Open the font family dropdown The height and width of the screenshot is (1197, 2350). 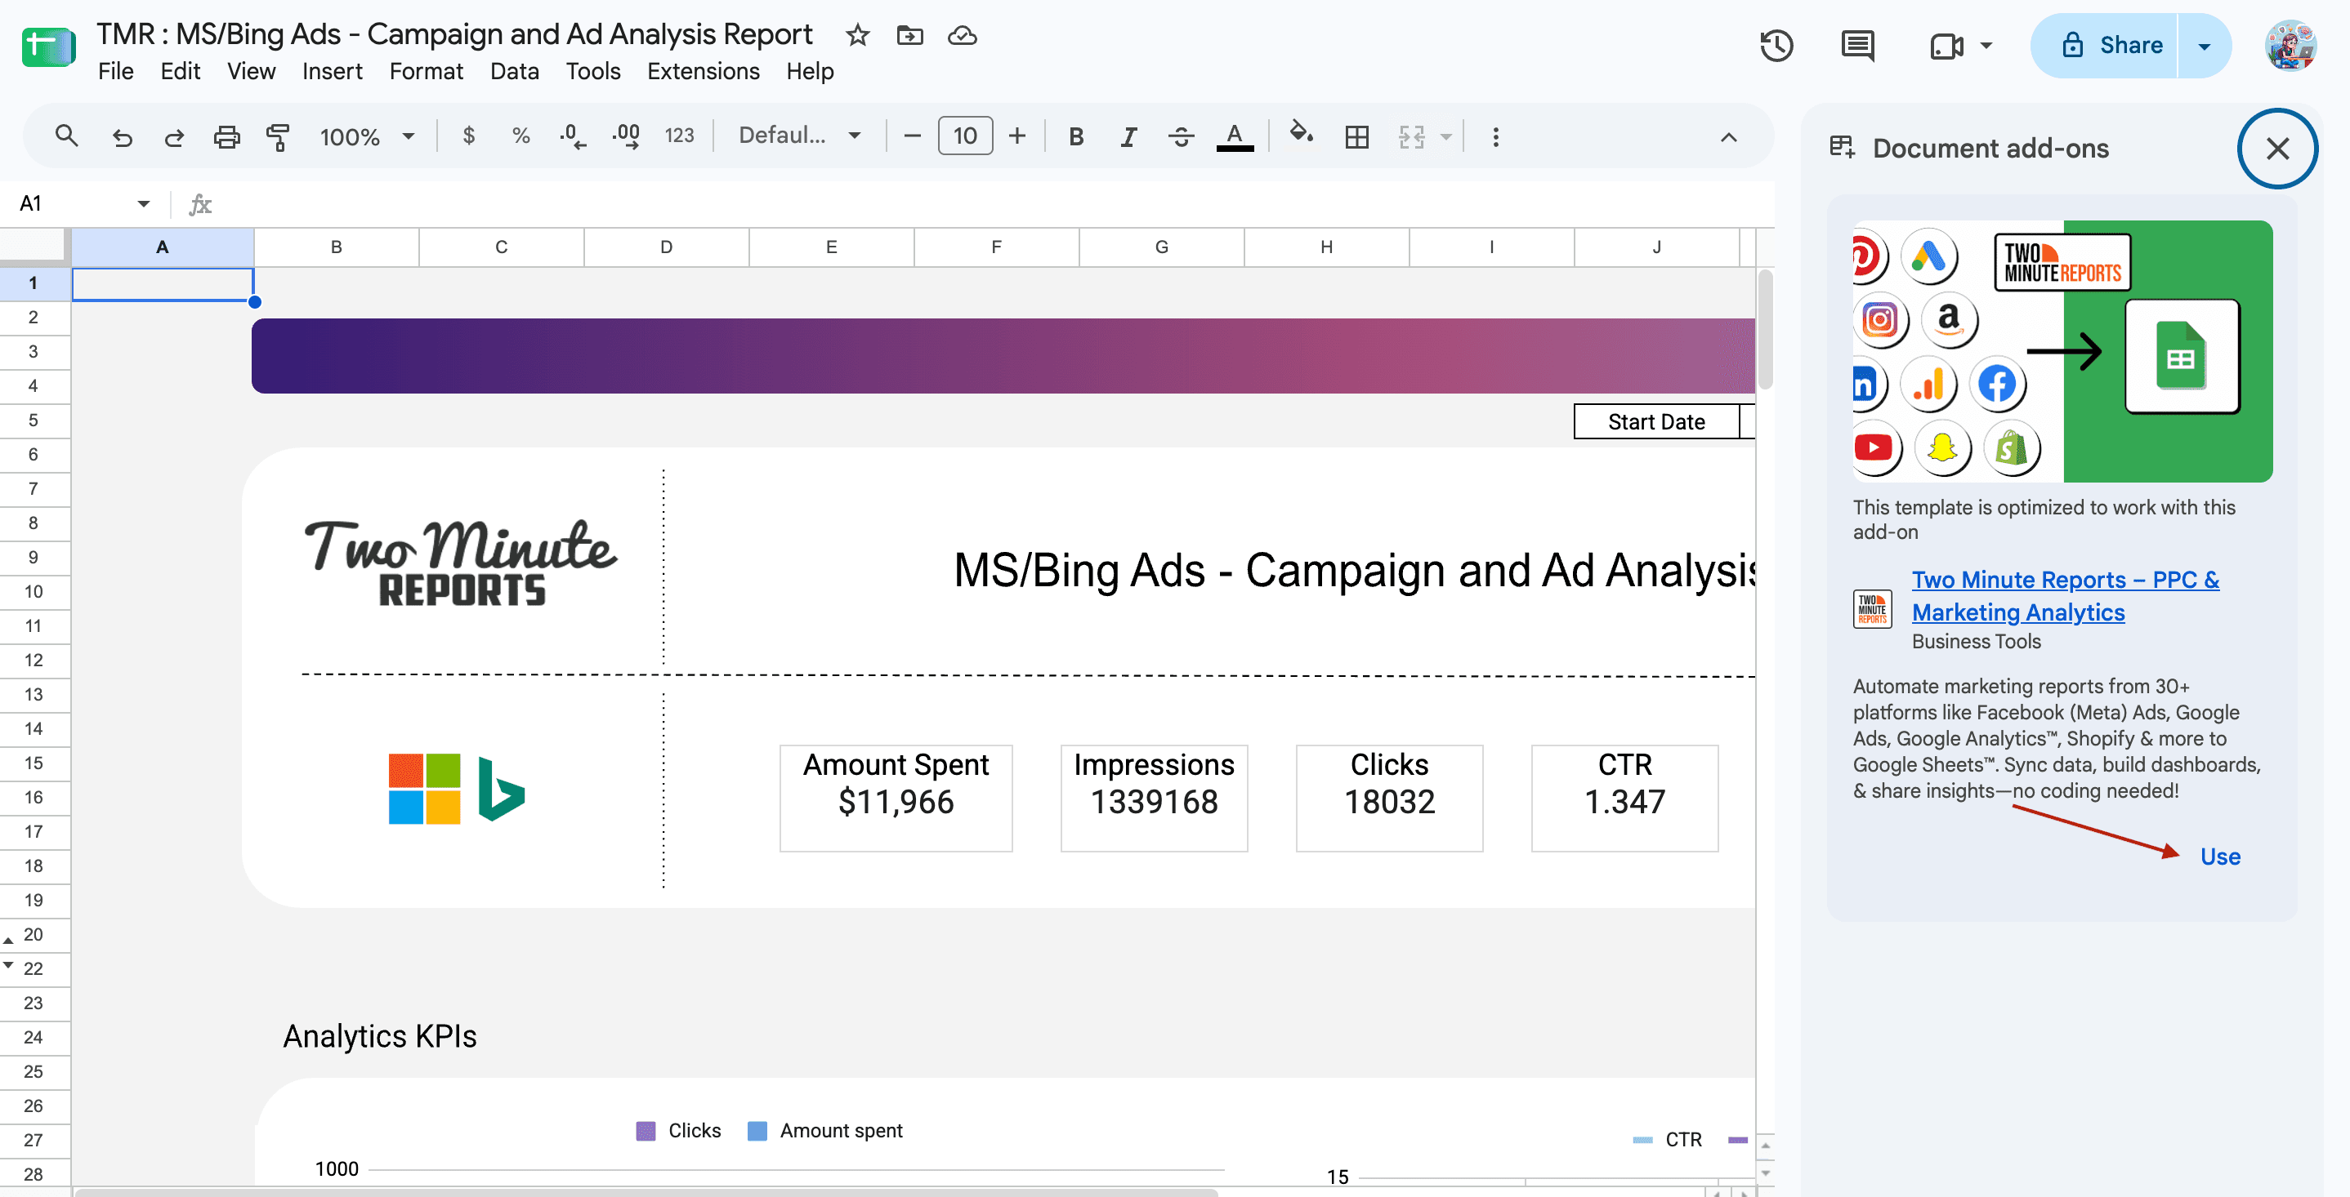tap(800, 136)
